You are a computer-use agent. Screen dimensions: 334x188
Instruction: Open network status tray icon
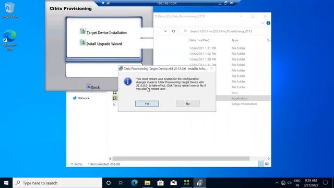tap(283, 183)
